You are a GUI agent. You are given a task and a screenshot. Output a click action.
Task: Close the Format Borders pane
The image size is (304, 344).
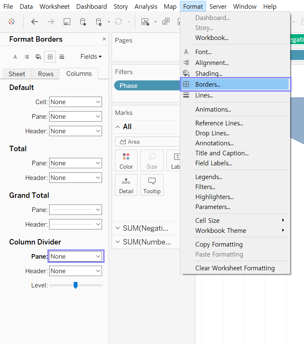click(104, 39)
